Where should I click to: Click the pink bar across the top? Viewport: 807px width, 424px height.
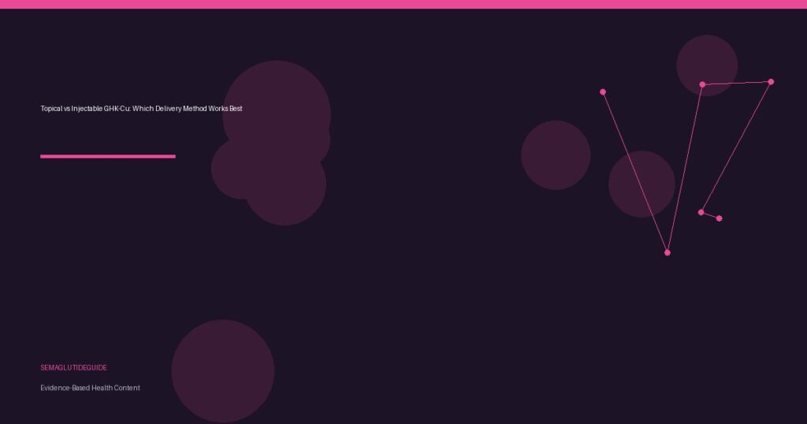pos(403,4)
